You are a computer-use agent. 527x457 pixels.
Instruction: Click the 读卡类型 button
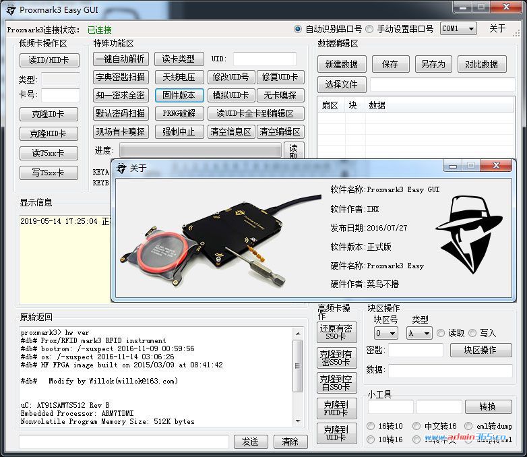179,59
